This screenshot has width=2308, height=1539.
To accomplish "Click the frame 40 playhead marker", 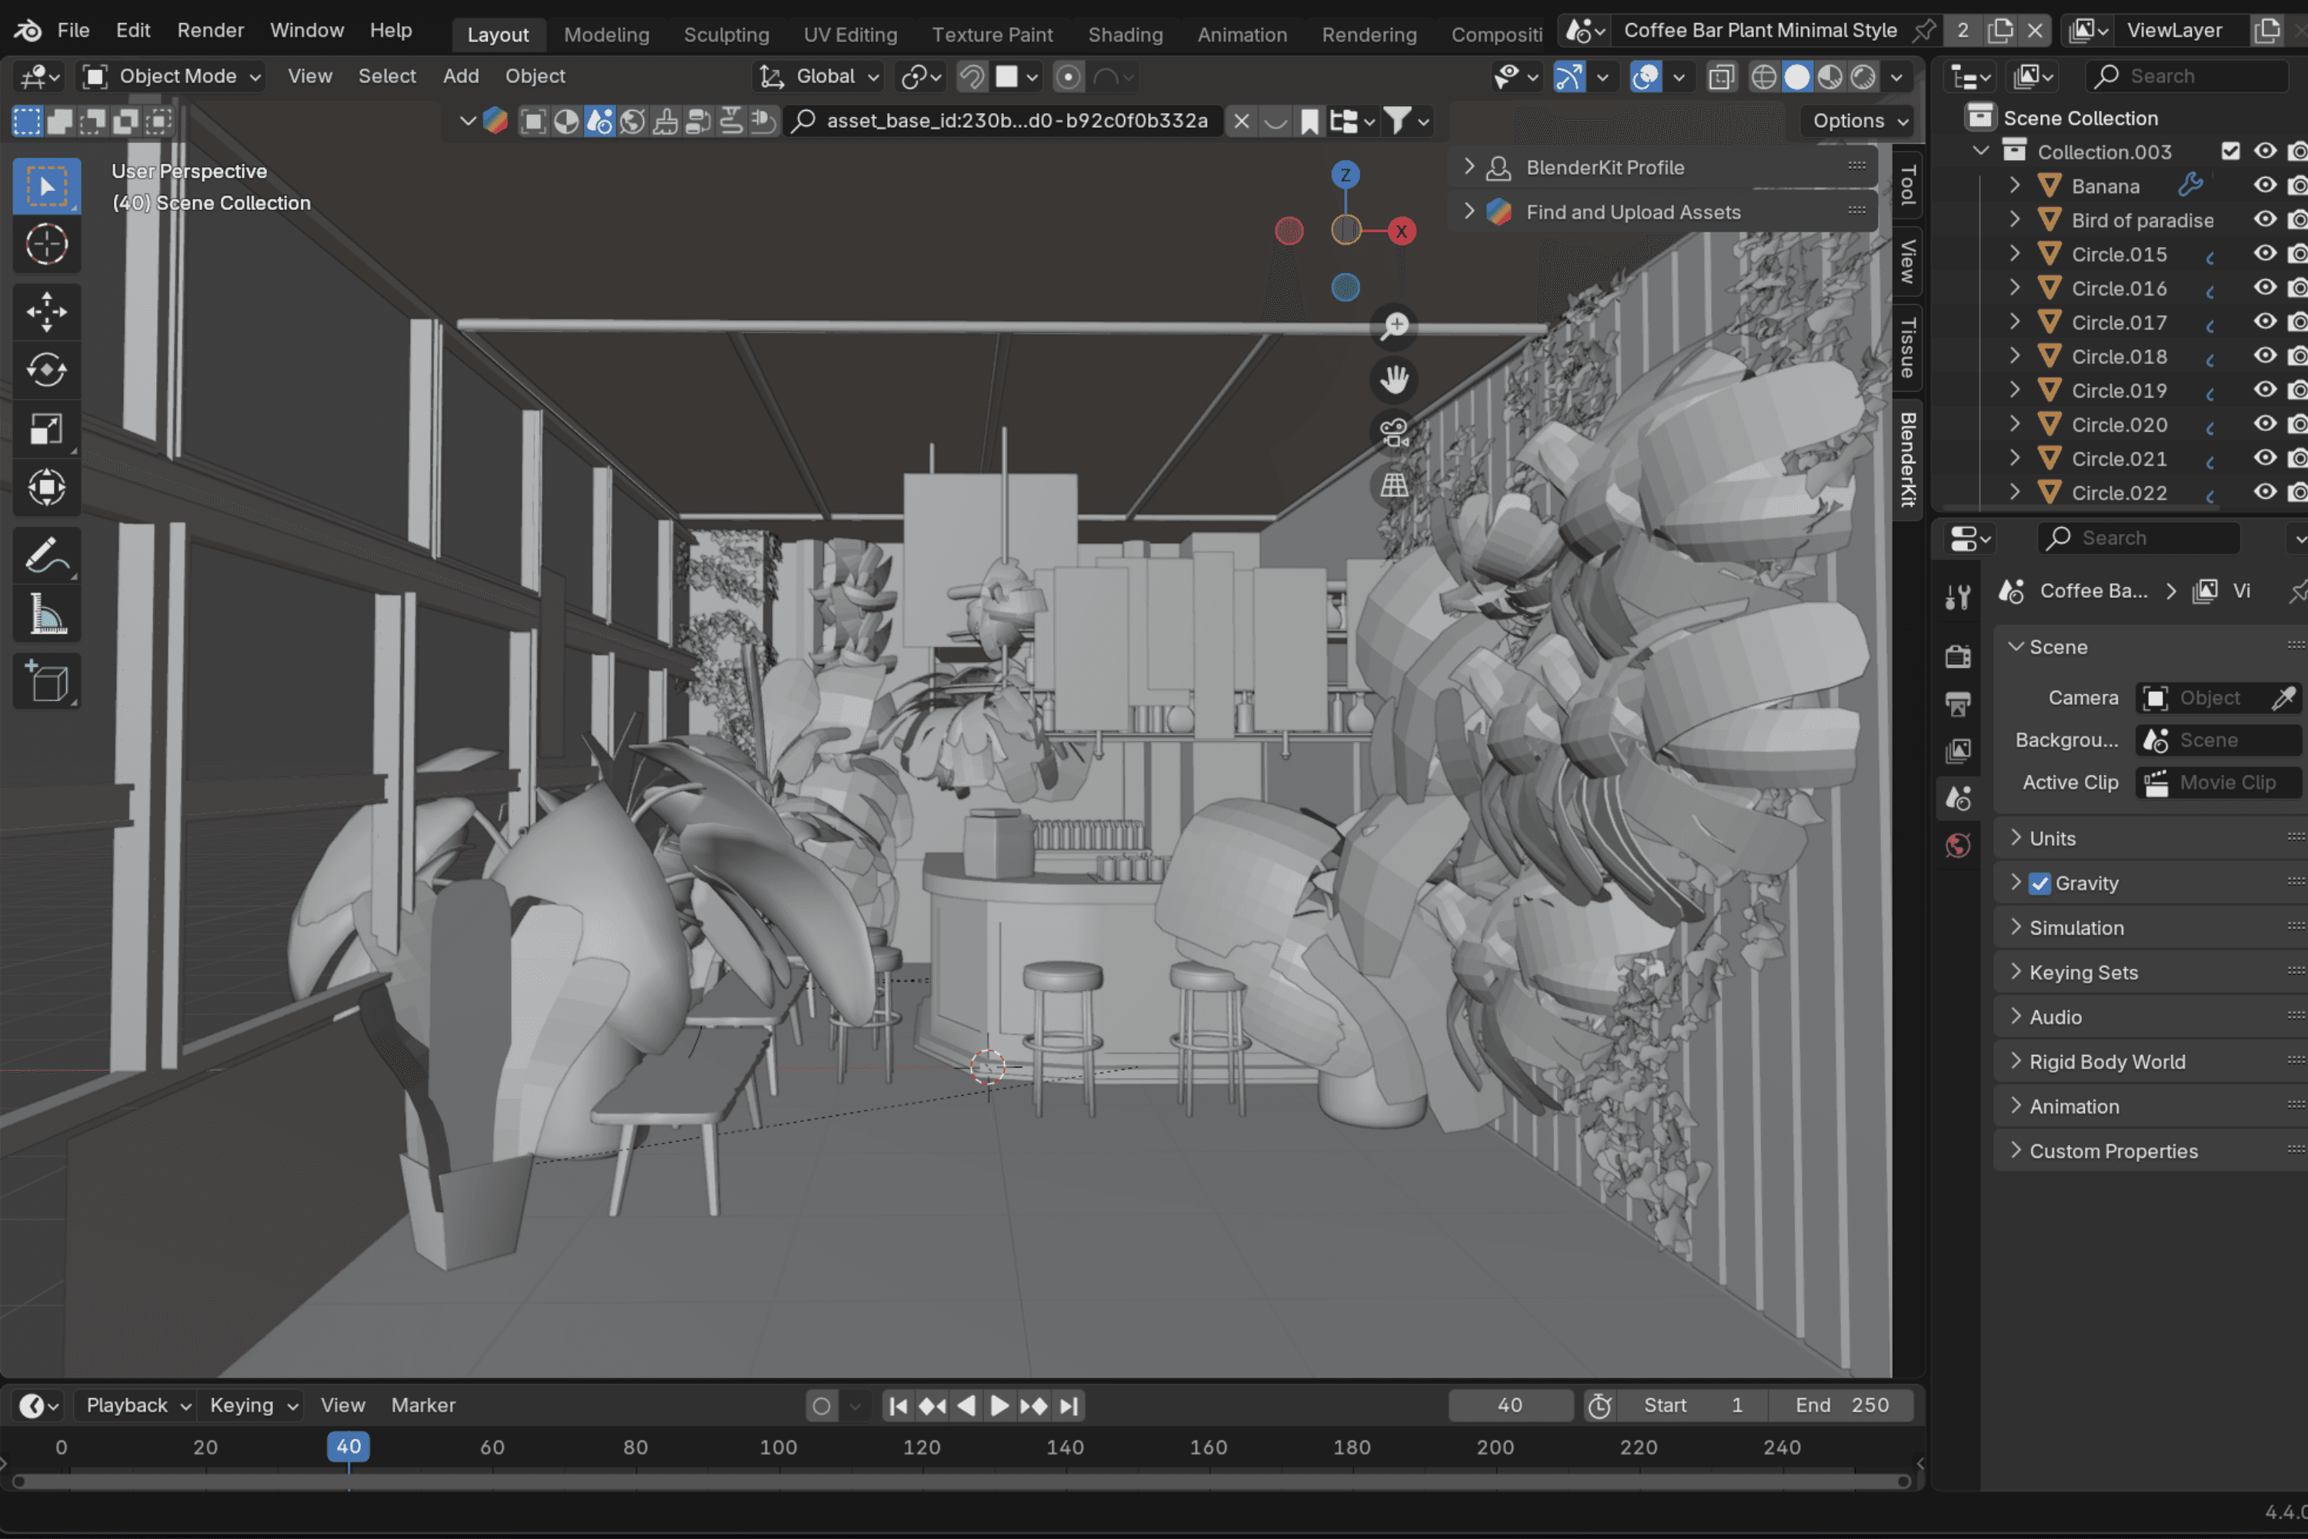I will 349,1447.
